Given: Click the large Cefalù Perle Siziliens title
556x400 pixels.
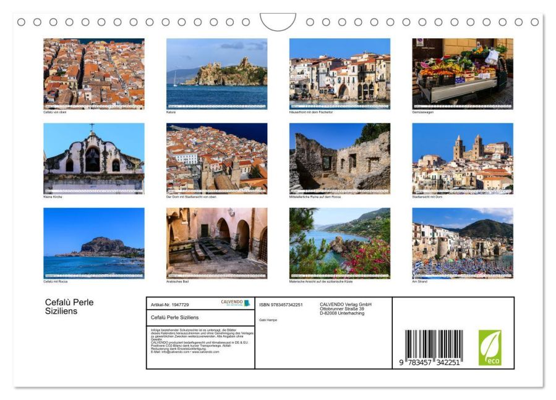Looking at the screenshot, I should (69, 306).
